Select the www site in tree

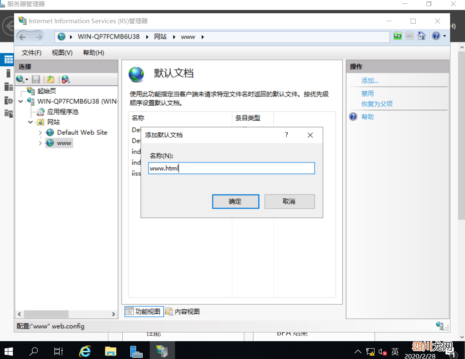coord(64,143)
